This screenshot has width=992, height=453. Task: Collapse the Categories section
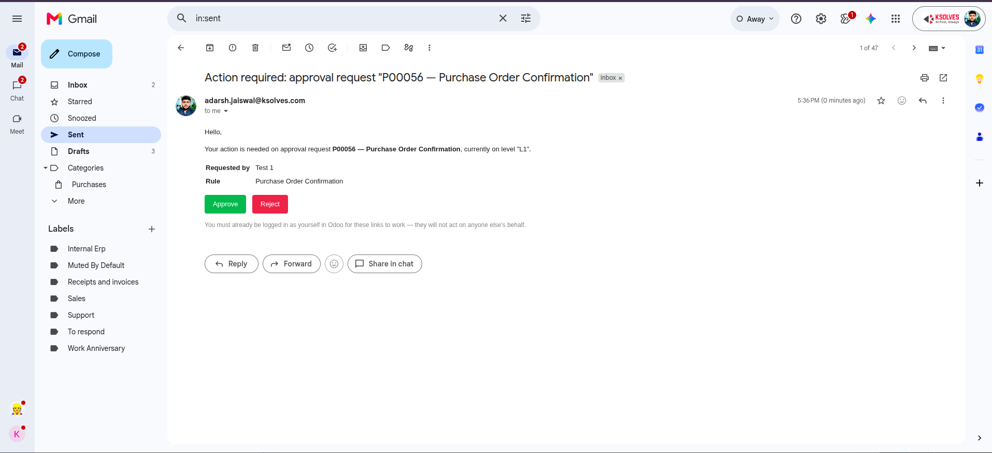coord(46,168)
